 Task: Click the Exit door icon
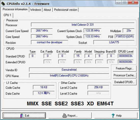point(22,115)
